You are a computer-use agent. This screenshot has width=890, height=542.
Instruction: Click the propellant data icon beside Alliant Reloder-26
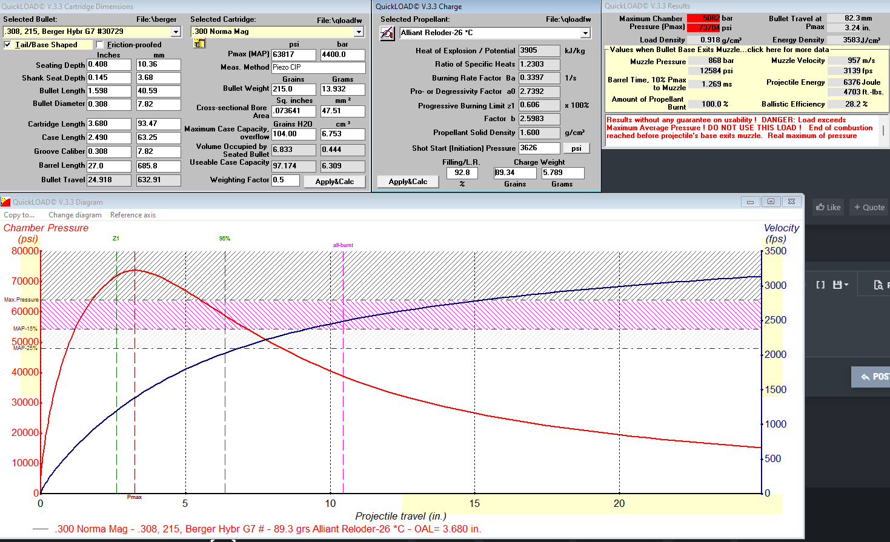[x=387, y=34]
